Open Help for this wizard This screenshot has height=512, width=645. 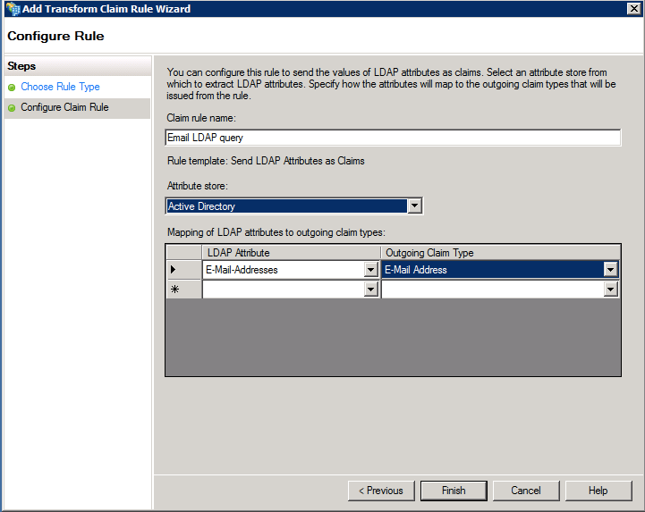tap(598, 491)
